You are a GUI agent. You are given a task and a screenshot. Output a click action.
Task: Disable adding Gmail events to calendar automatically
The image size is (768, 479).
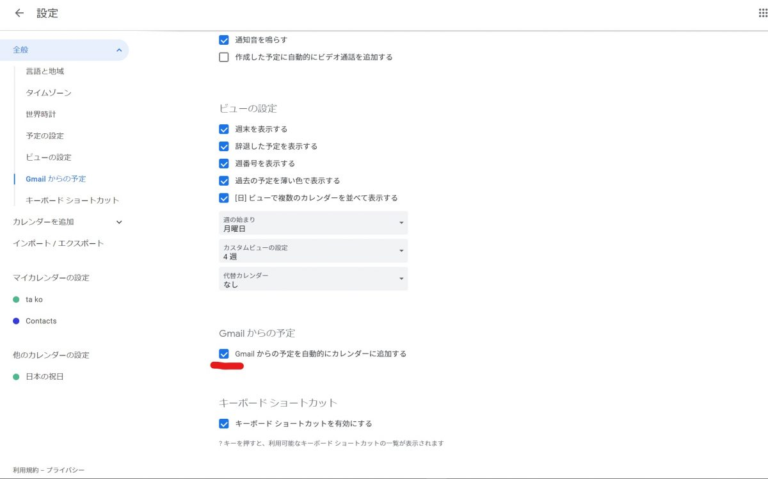tap(224, 353)
